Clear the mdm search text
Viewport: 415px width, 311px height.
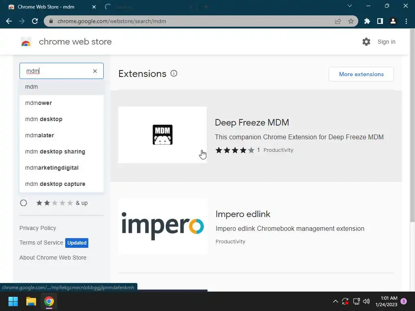[95, 71]
